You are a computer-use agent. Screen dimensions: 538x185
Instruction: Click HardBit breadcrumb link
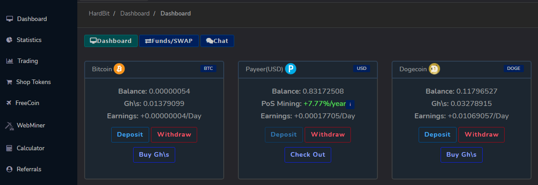tap(99, 13)
